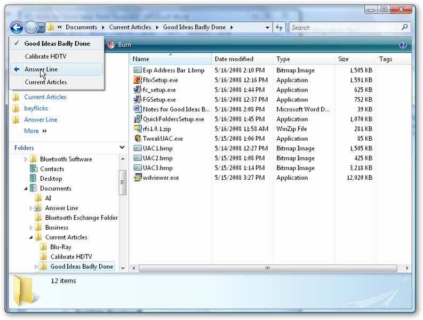Sort by Date modified column header

tap(242, 59)
